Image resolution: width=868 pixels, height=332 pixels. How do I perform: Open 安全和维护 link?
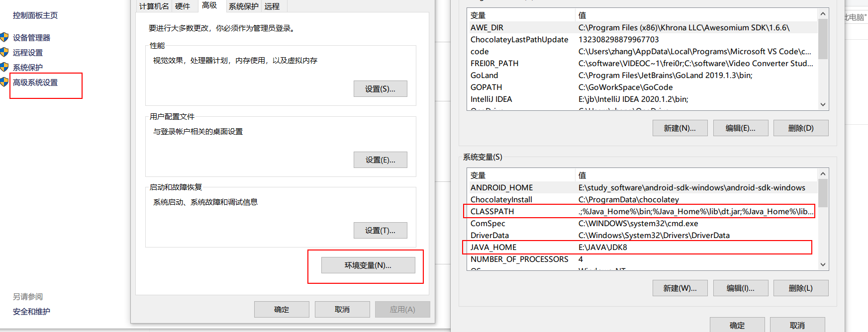[31, 312]
